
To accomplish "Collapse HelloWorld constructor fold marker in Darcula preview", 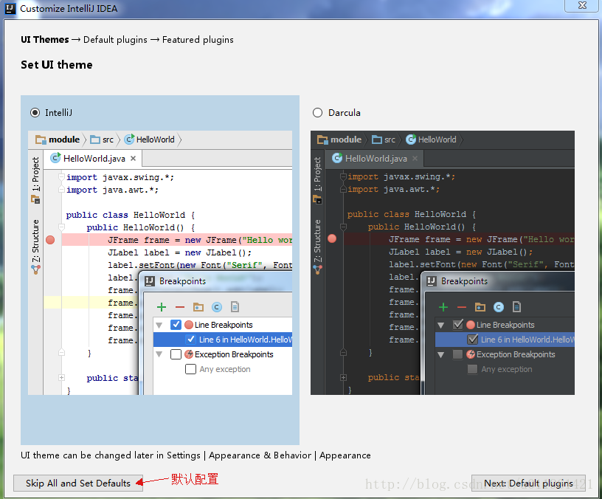I will tap(343, 227).
